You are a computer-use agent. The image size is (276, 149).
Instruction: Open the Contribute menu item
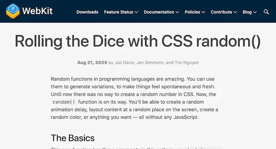(221, 12)
